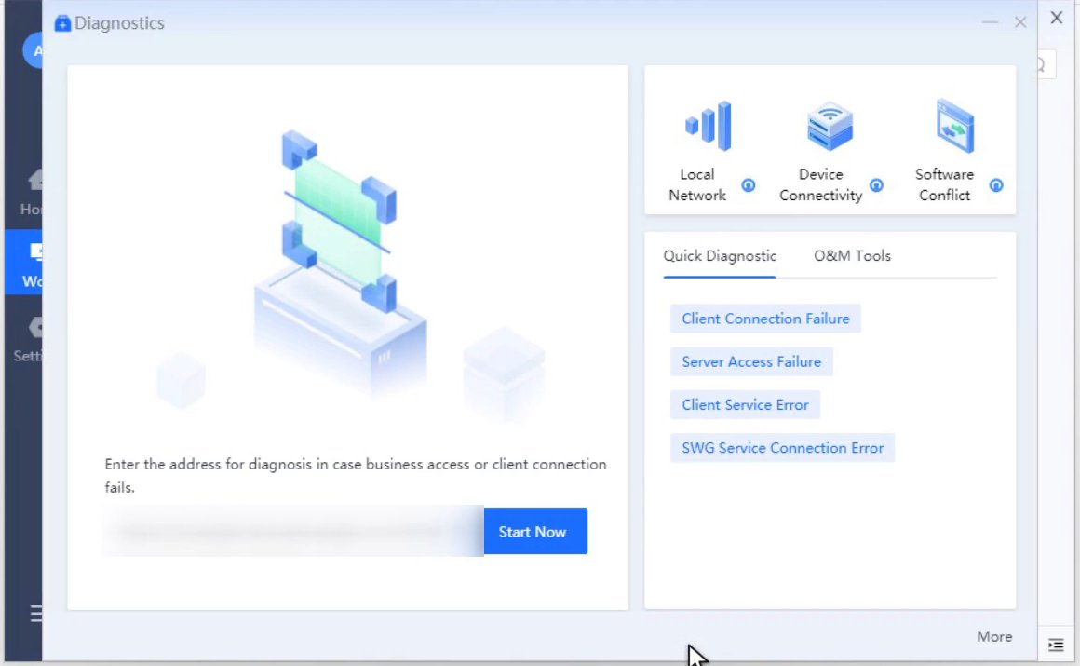The height and width of the screenshot is (666, 1080).
Task: Close the outer main window
Action: (x=1057, y=18)
